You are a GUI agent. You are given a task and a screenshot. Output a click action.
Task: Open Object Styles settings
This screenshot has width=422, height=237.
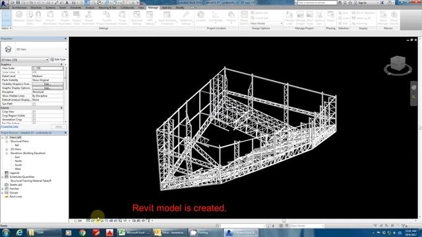click(30, 18)
